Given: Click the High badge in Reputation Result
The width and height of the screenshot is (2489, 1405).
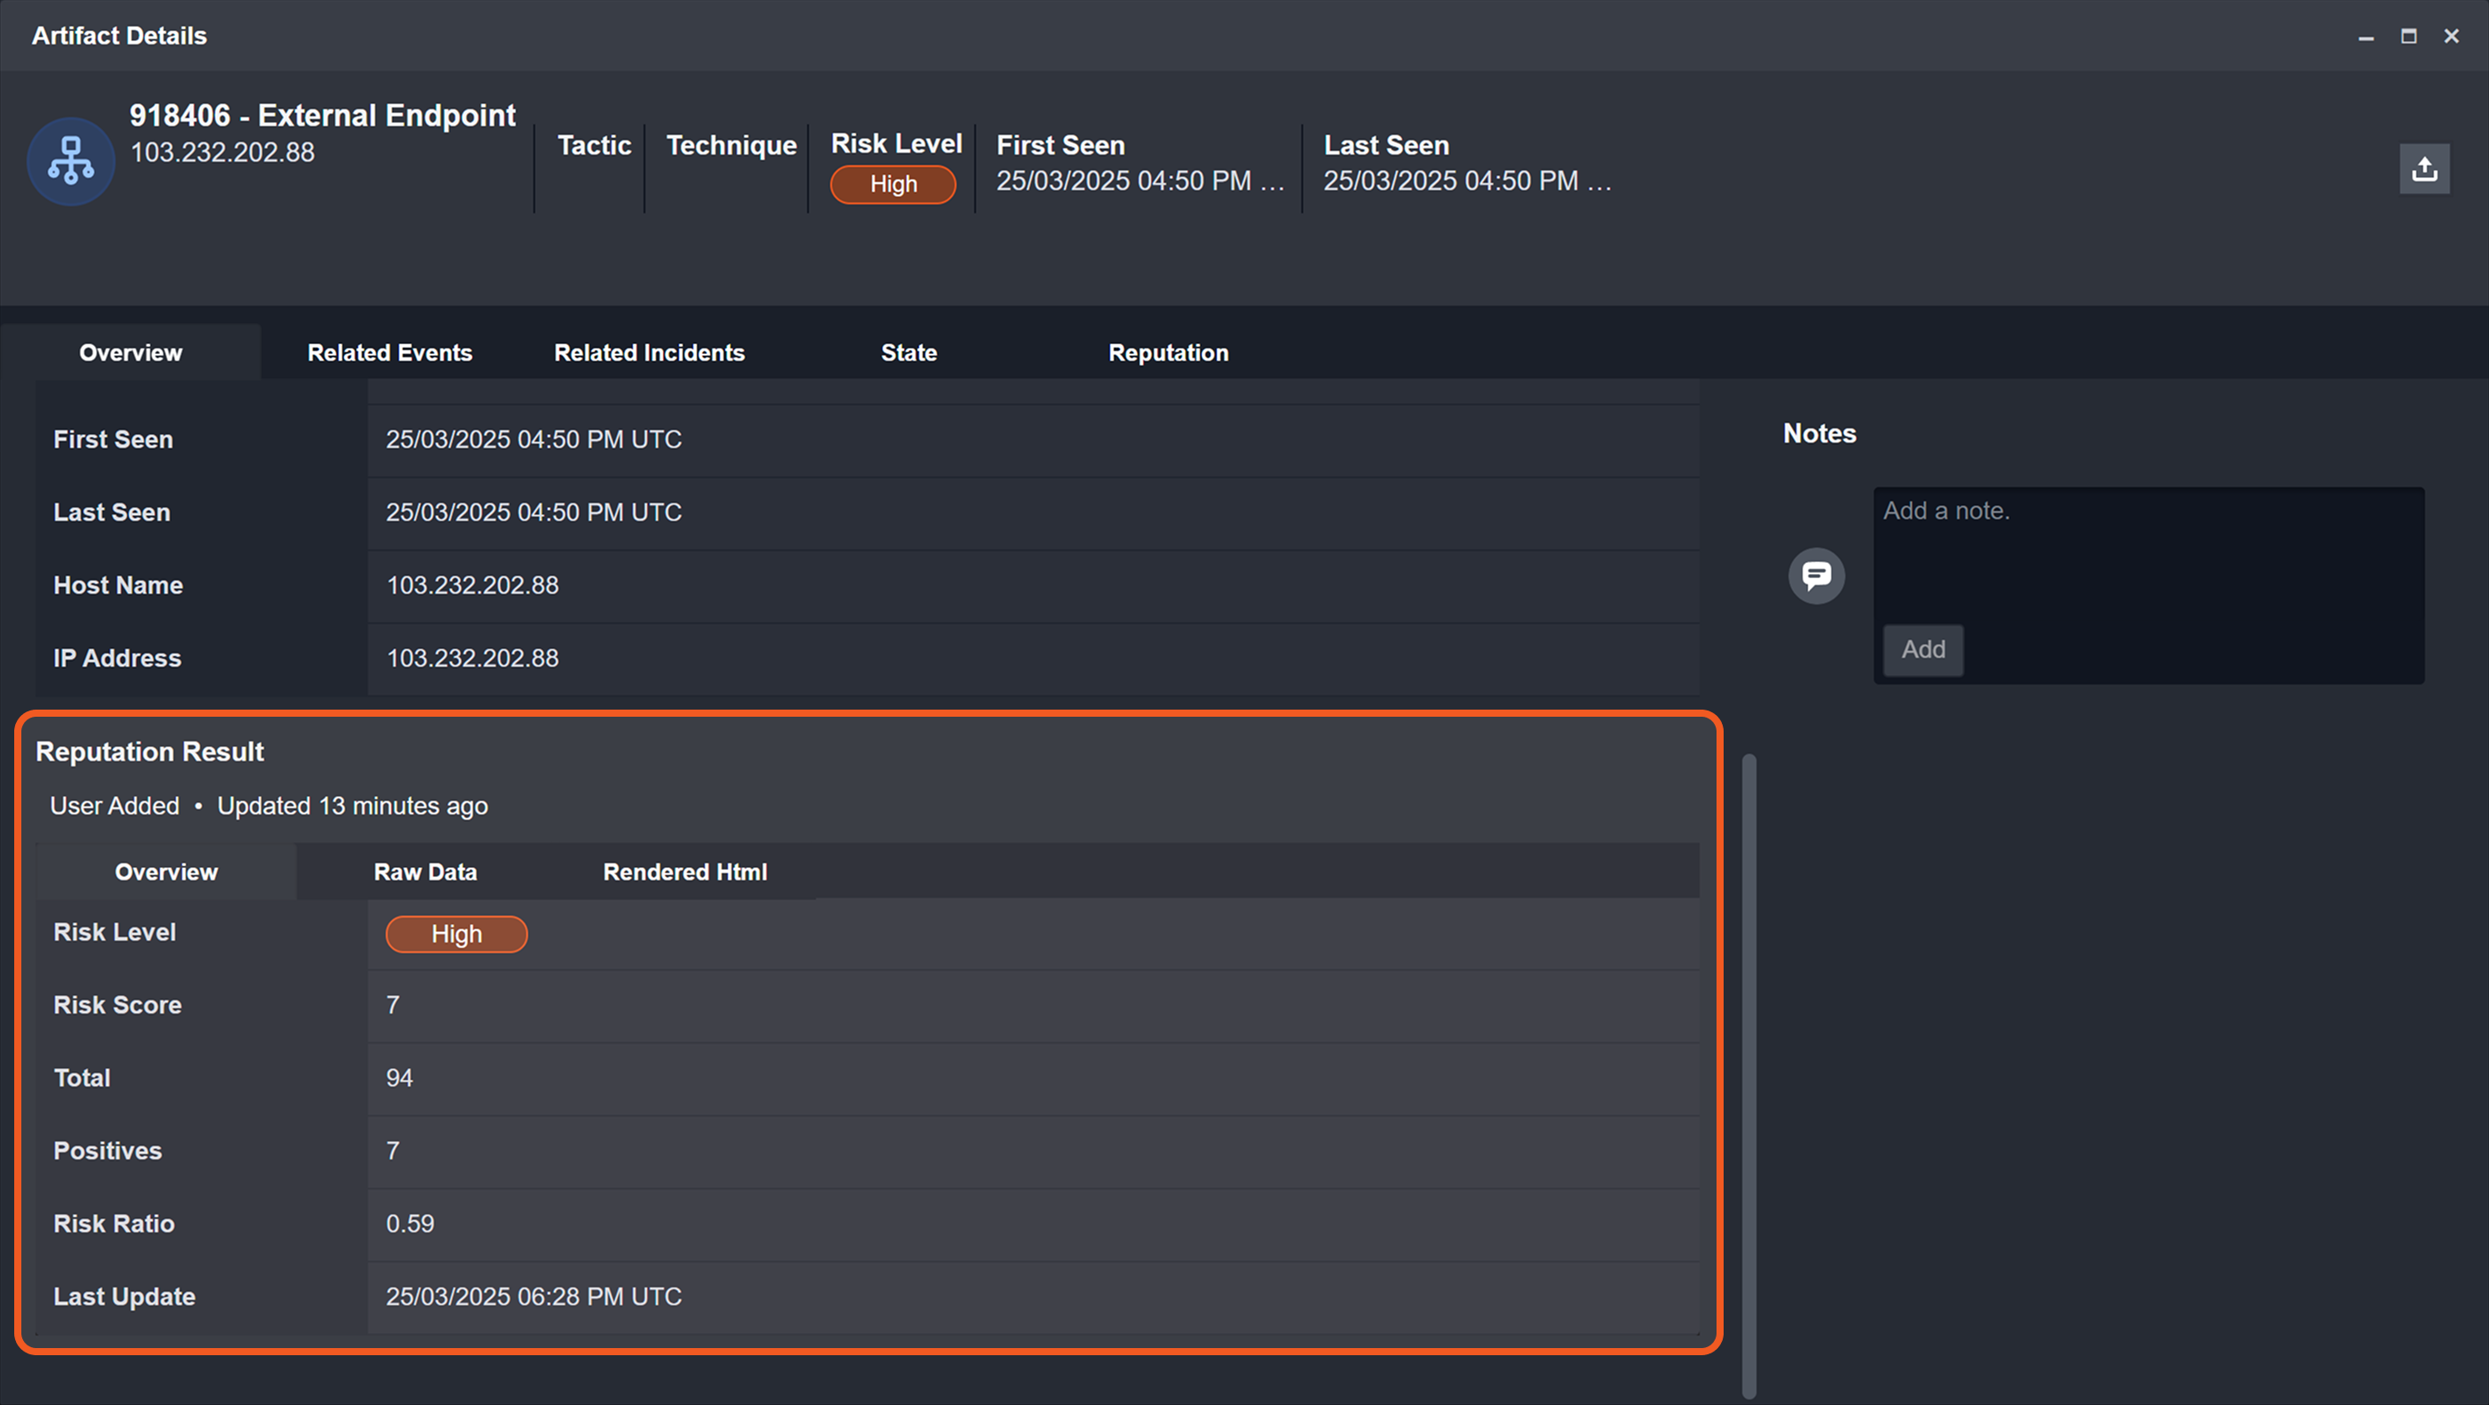Looking at the screenshot, I should pyautogui.click(x=456, y=935).
